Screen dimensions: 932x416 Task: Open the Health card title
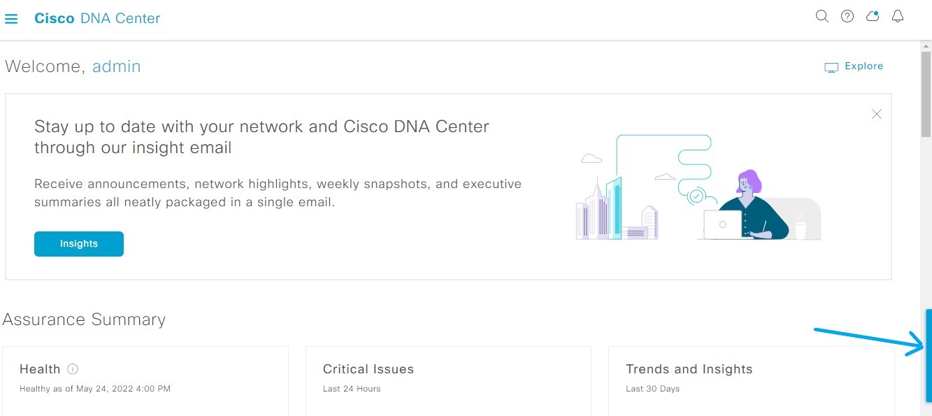(x=40, y=369)
